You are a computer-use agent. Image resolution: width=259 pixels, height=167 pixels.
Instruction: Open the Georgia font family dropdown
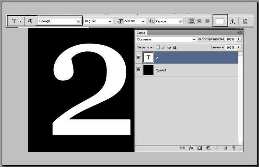[59, 21]
